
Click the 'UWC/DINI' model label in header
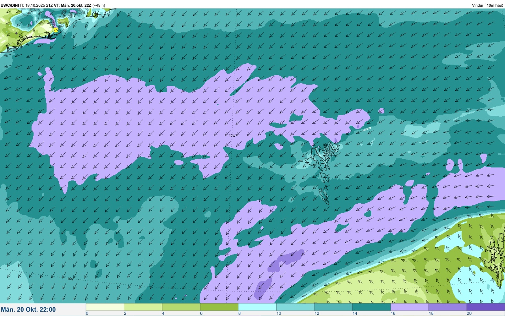click(x=9, y=6)
